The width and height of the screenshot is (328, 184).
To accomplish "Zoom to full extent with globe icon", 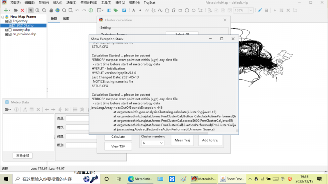I will 57,10.
